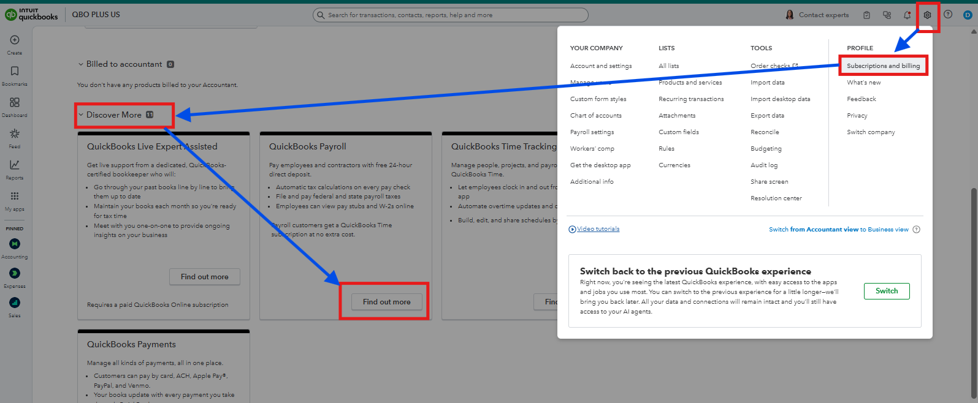Select Import desktop data

click(781, 99)
